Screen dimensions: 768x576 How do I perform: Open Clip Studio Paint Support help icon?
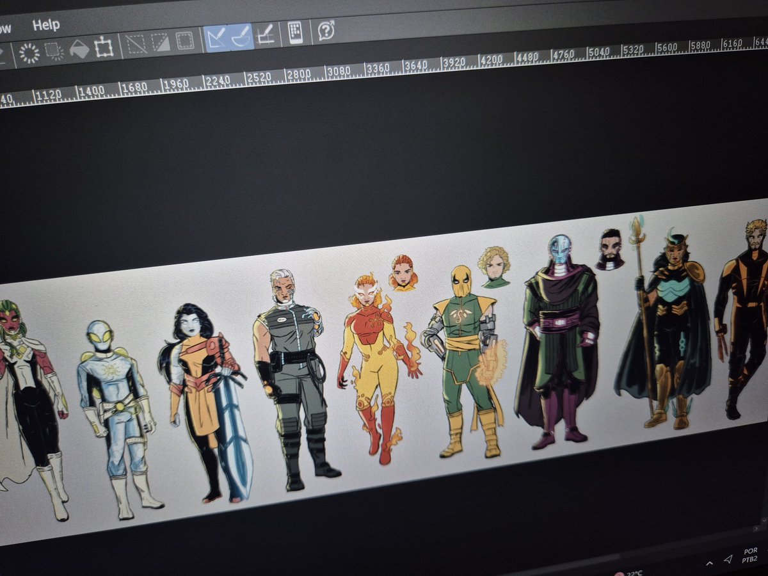pos(326,29)
